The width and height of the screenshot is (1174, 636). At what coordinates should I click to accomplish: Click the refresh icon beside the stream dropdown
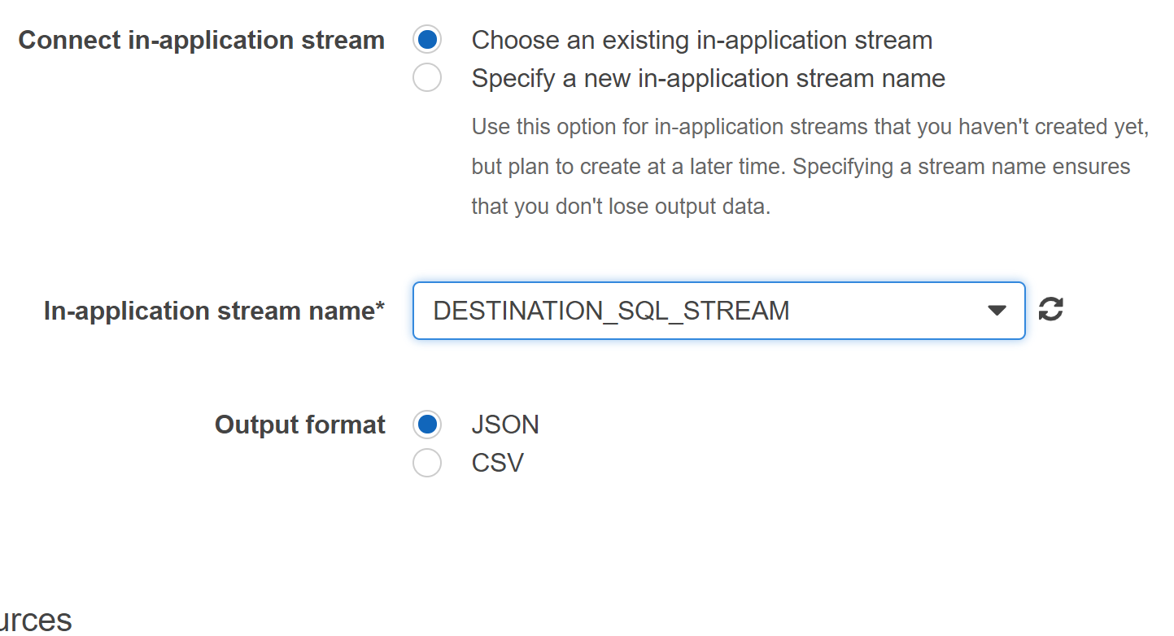pos(1050,309)
